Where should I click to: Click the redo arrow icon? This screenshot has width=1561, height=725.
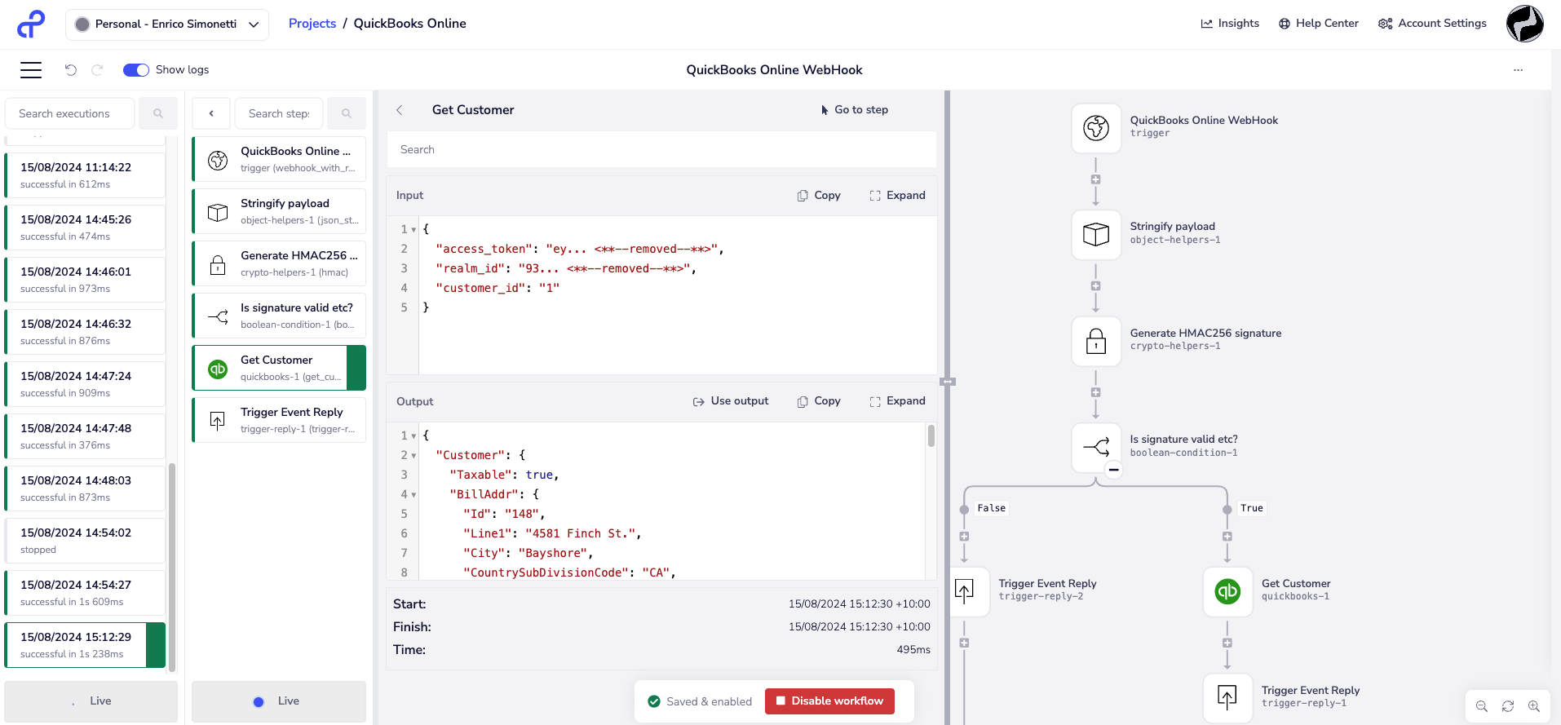point(97,70)
